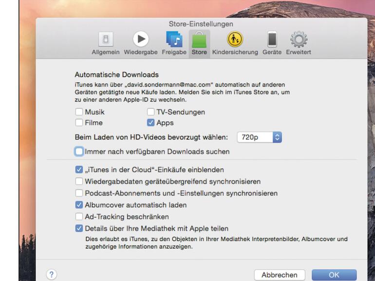Open the Geräte iPhone icon

272,39
